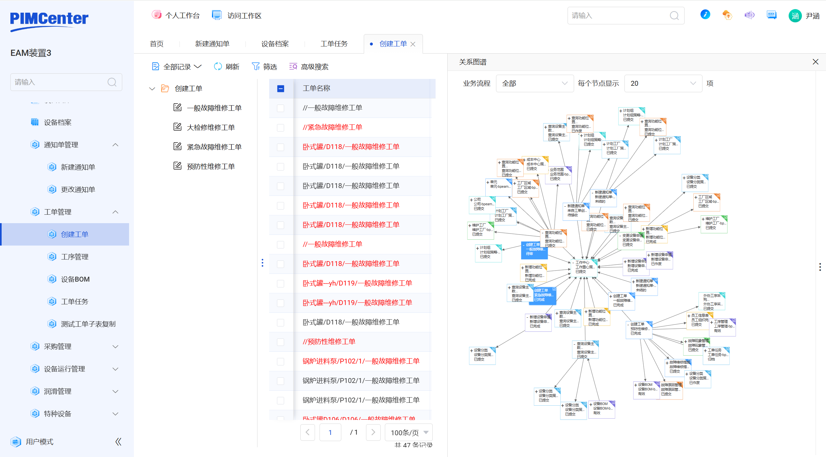Click the 全部记录 document icon
This screenshot has height=457, width=826.
tap(156, 67)
